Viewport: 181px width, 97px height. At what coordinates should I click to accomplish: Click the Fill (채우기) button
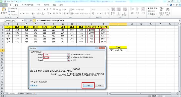click(152, 11)
